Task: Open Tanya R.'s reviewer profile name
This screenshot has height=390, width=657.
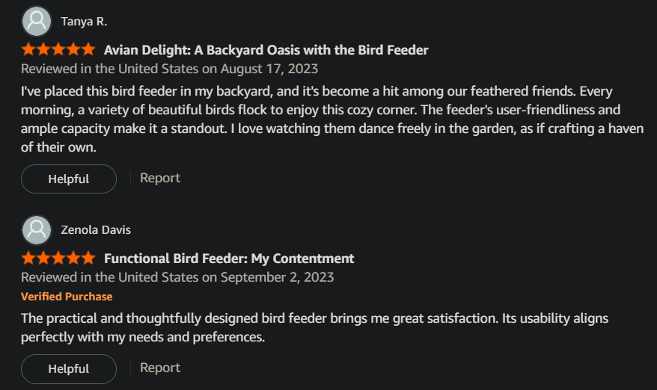Action: coord(83,21)
